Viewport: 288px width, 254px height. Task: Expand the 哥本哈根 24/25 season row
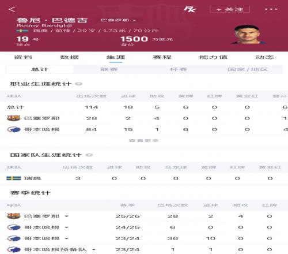coord(66,227)
